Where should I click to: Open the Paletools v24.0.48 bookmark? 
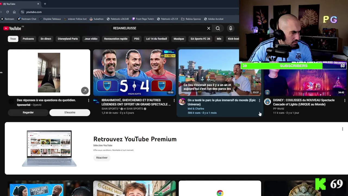[118, 19]
